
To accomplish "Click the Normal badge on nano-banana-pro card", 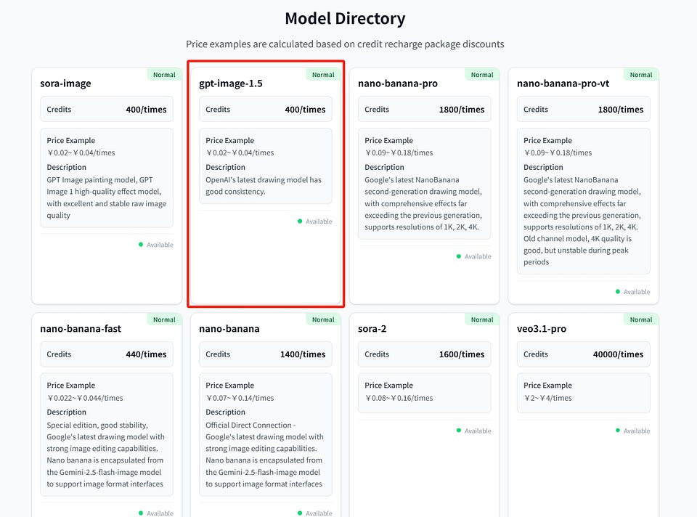I will pyautogui.click(x=482, y=75).
